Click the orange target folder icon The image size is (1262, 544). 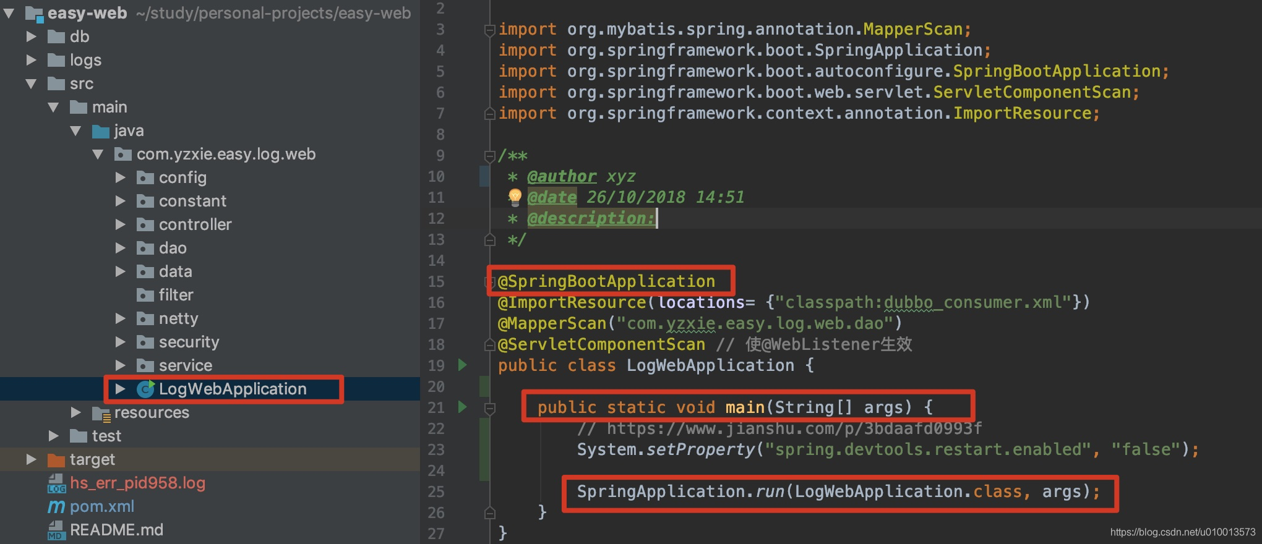tap(56, 460)
